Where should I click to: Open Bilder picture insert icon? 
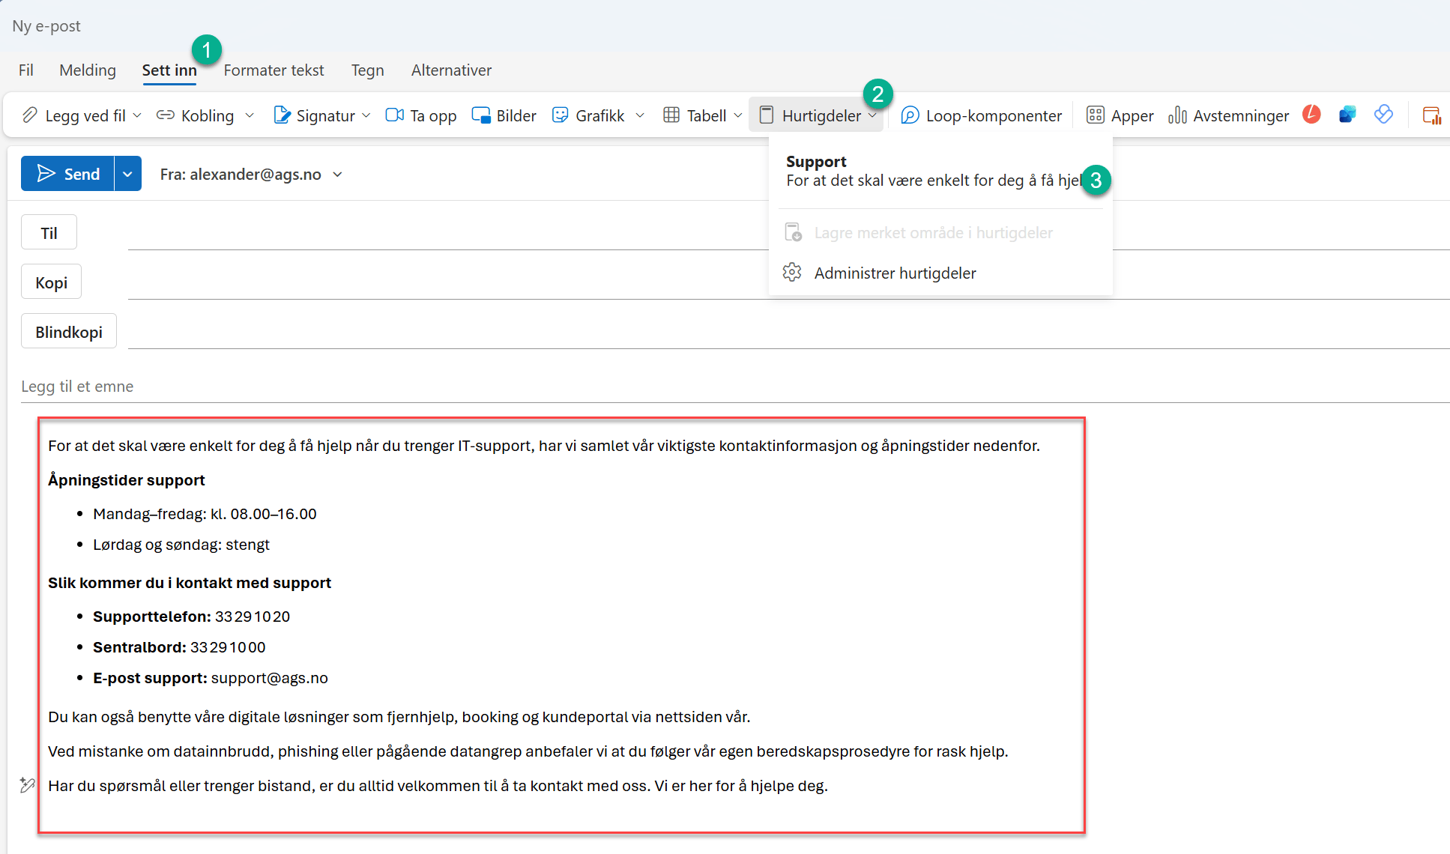480,115
